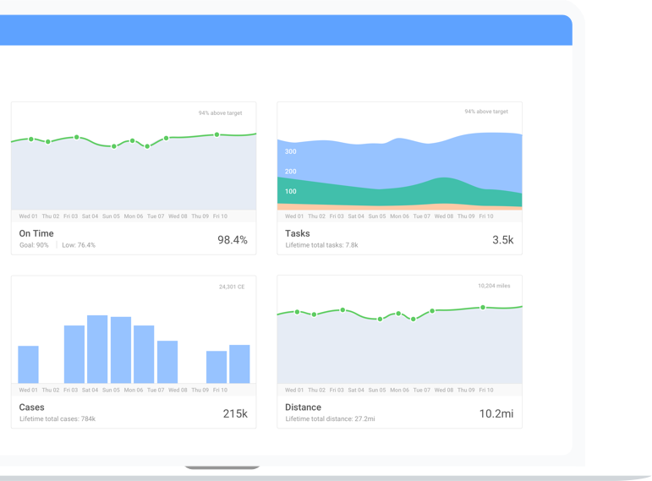Select "Lifetime total distance: 27.2mi" text
This screenshot has height=481, width=652.
point(330,419)
